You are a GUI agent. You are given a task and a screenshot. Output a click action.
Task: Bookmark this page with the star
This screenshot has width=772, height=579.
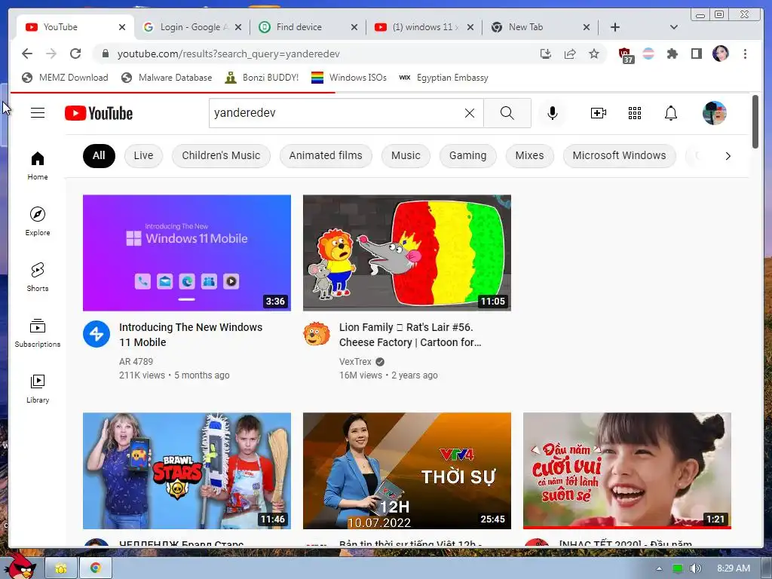click(x=594, y=54)
